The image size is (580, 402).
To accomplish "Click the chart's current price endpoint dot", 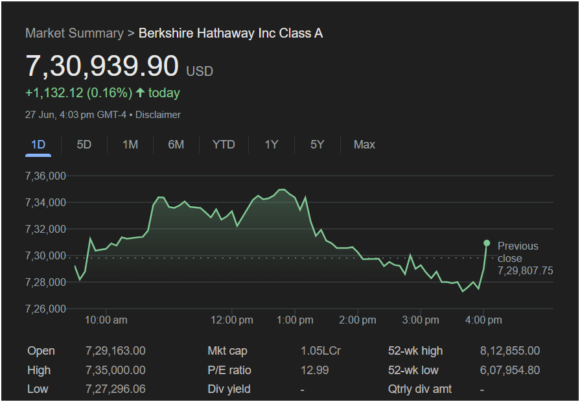I will click(487, 243).
